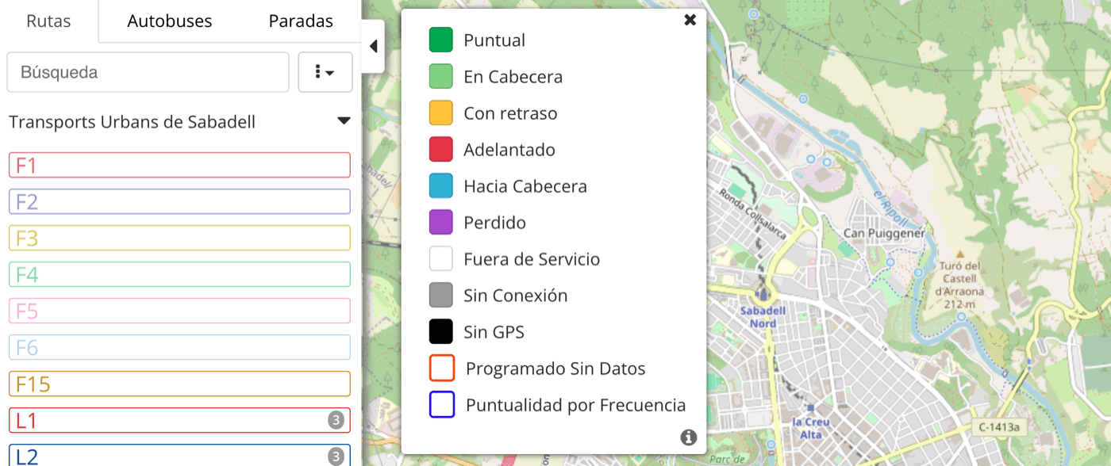Toggle visibility of route F4
This screenshot has width=1111, height=466.
(179, 274)
